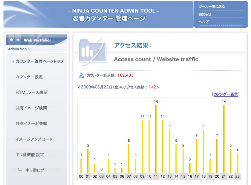Click the hour label 16 on axis
Viewport: 251px width, 185px height.
point(190,176)
